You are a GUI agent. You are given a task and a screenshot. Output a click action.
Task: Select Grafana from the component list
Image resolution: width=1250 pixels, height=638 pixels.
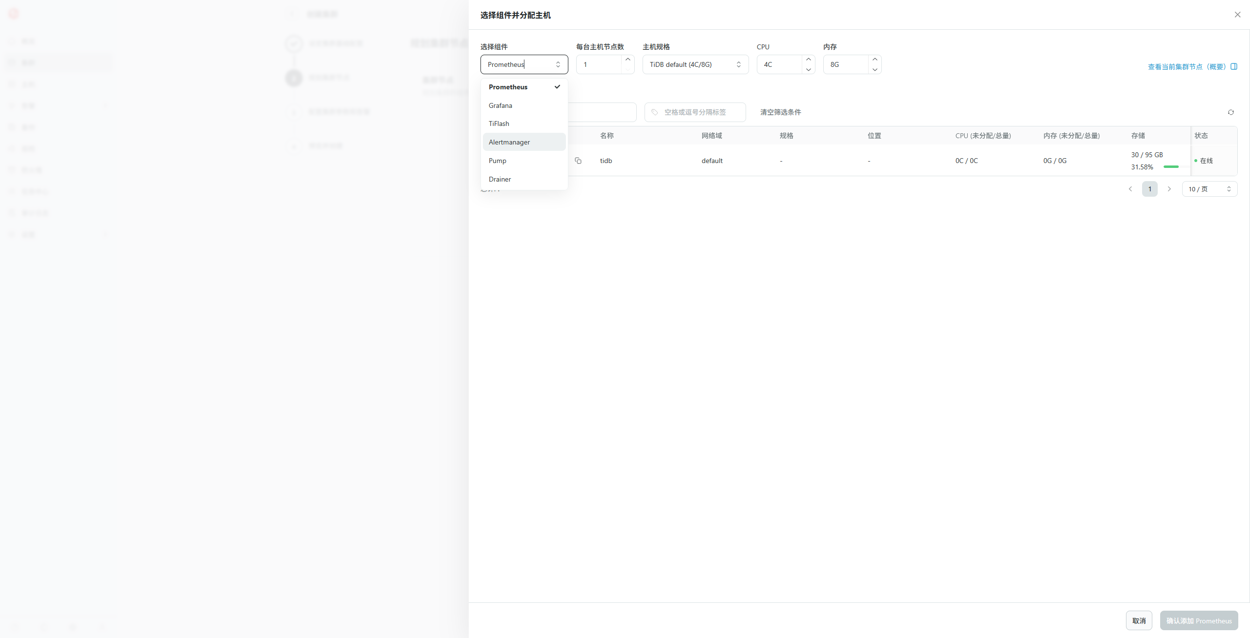click(x=500, y=105)
